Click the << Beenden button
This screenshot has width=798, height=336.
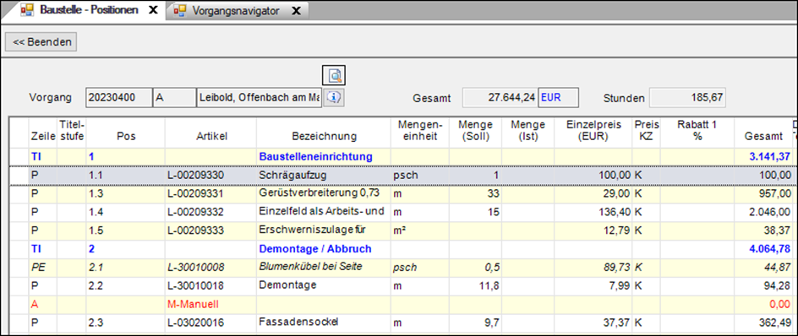coord(41,41)
